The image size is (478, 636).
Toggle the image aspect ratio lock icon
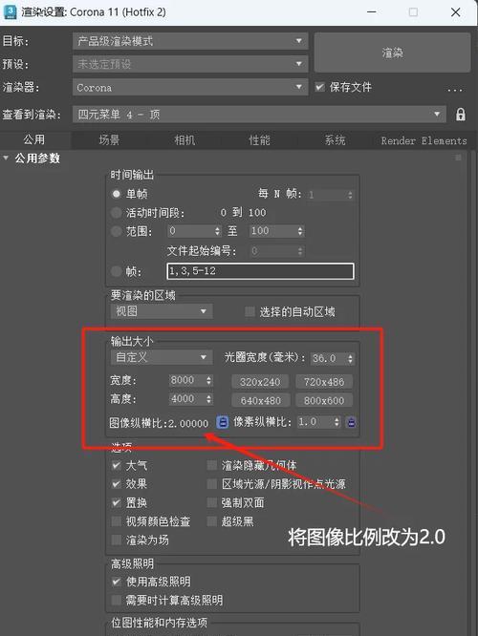pyautogui.click(x=222, y=422)
